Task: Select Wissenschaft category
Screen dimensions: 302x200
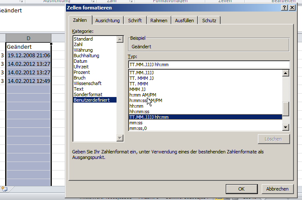Action: 95,83
